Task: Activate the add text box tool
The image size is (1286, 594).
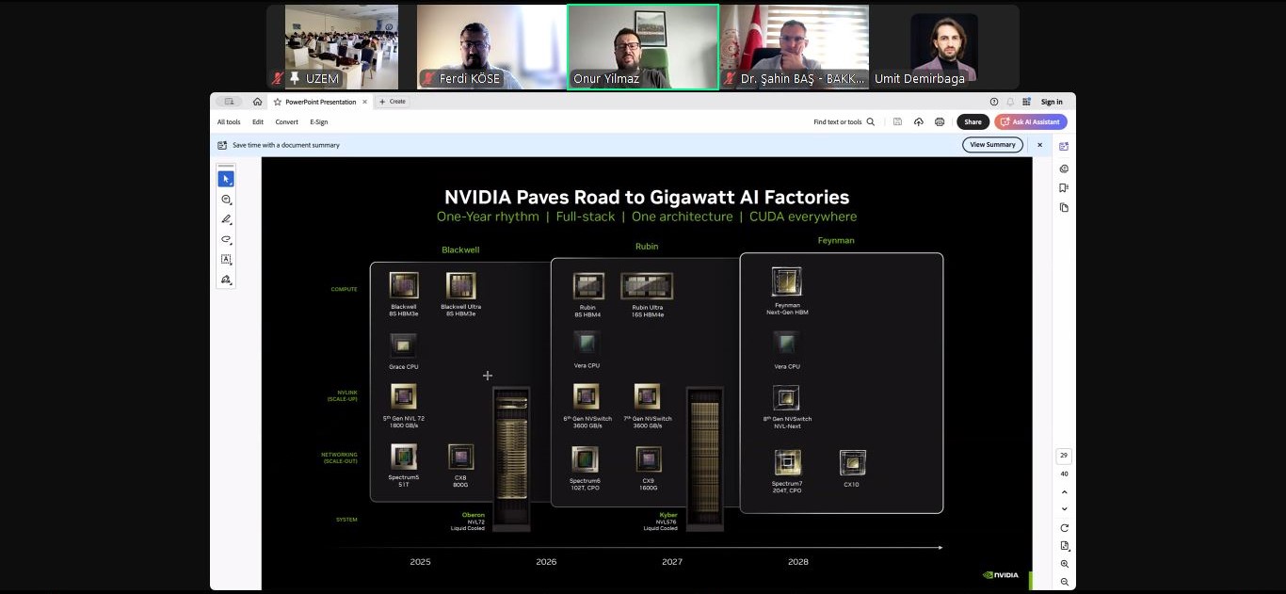Action: pos(226,259)
